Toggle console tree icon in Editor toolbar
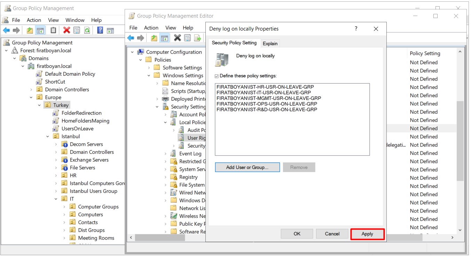The width and height of the screenshot is (471, 257). click(165, 38)
